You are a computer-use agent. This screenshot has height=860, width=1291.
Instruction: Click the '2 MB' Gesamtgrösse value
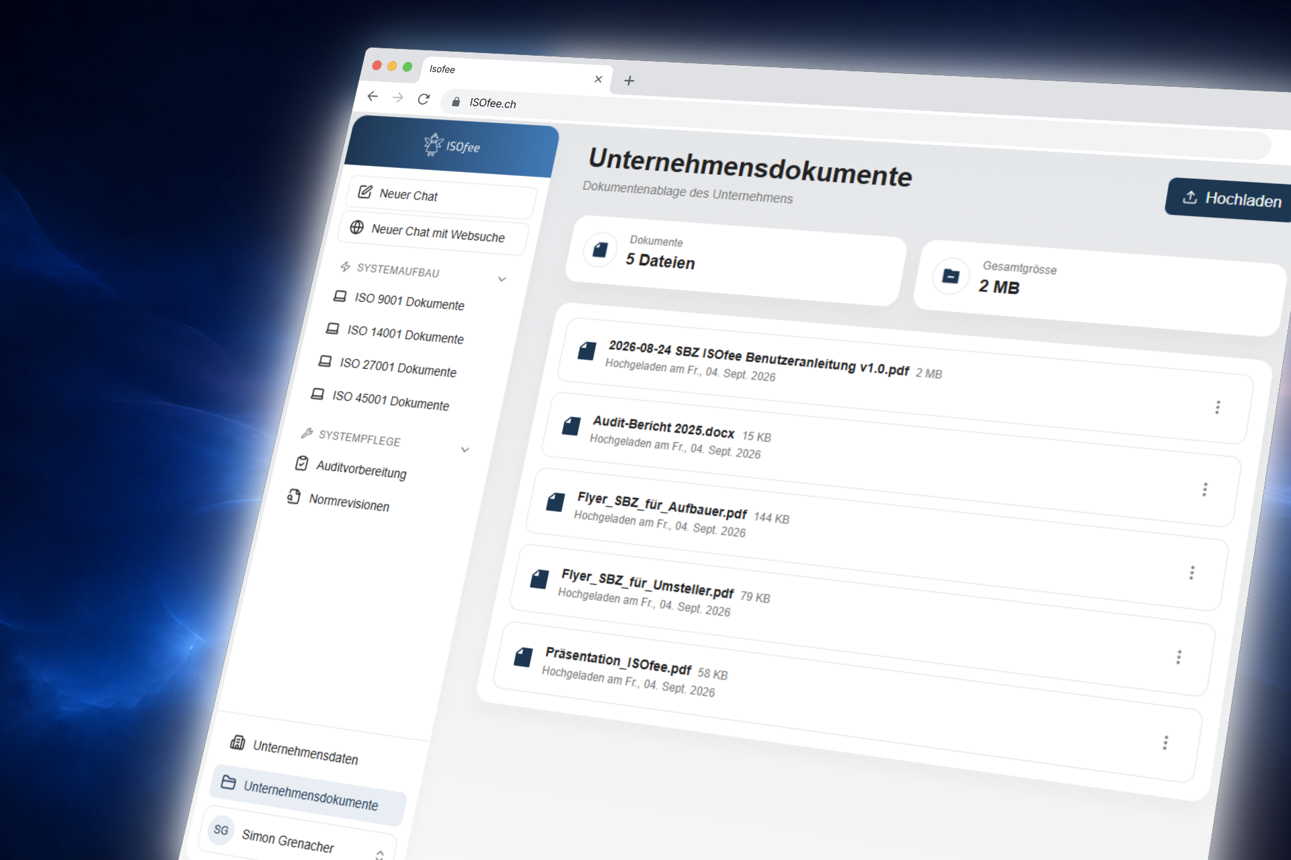[x=999, y=287]
